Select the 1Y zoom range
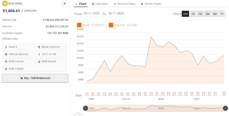This screenshot has width=229, height=116. (x=222, y=14)
